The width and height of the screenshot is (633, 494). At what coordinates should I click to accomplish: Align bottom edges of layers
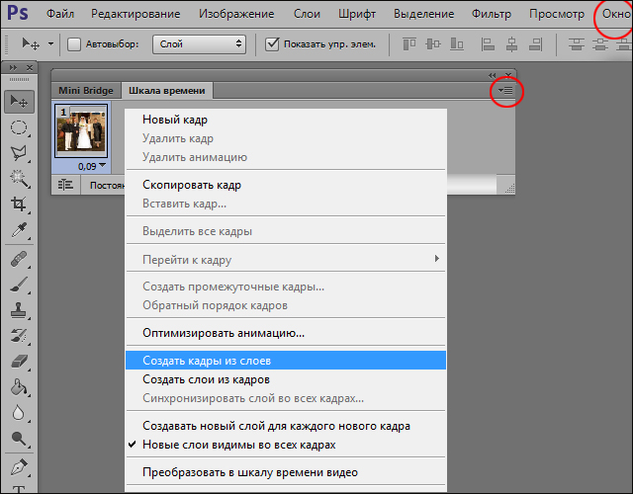457,43
